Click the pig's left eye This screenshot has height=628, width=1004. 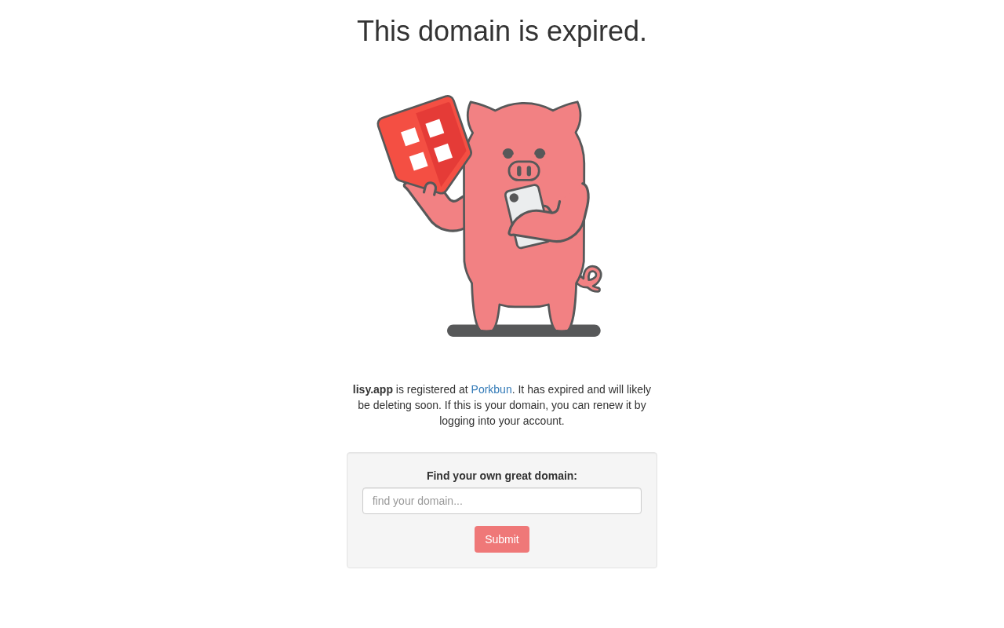tap(508, 153)
